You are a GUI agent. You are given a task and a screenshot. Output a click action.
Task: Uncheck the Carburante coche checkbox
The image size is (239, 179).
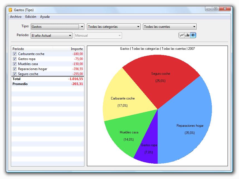[15, 54]
